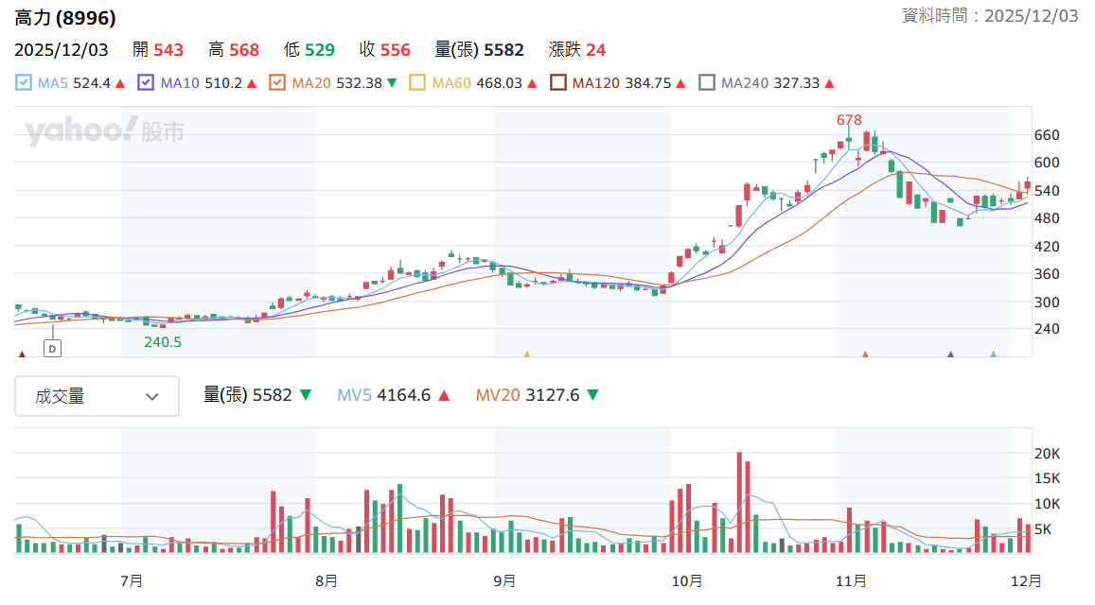This screenshot has width=1095, height=605.
Task: Open the 成交量 indicator dropdown
Action: point(97,396)
